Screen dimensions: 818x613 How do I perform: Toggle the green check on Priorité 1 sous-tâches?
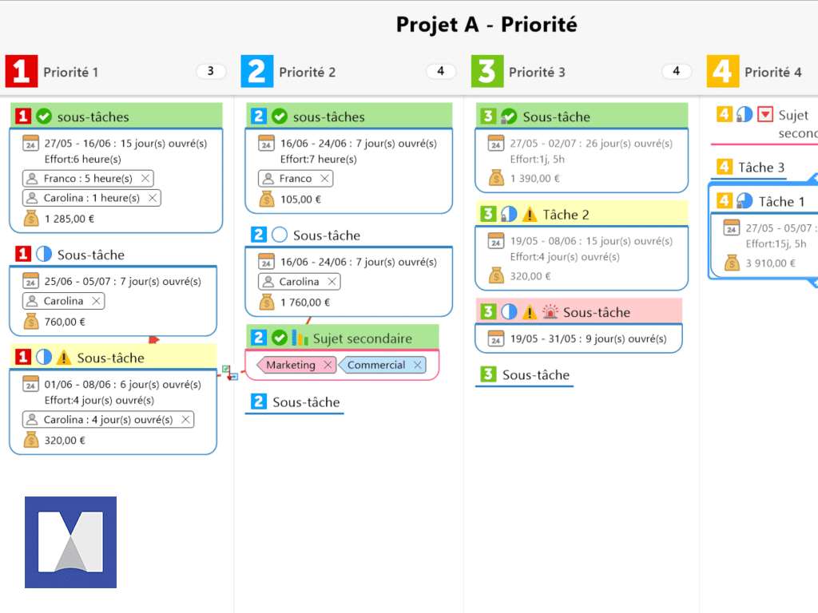click(45, 117)
